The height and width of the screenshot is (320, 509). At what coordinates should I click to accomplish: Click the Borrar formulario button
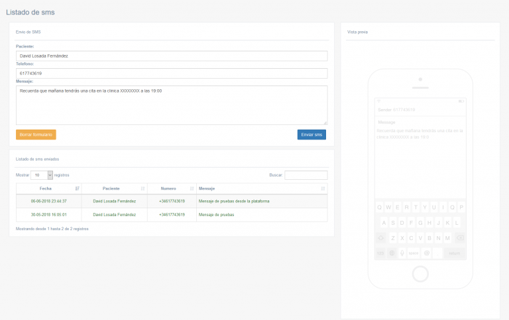[36, 134]
